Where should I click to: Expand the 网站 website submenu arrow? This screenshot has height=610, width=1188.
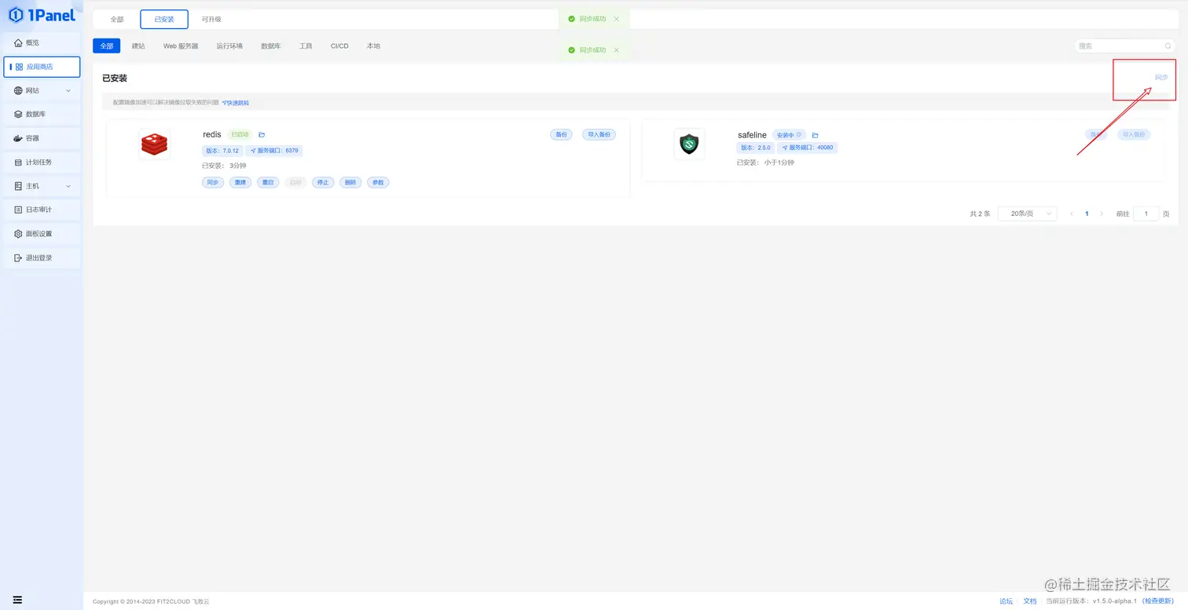[68, 91]
